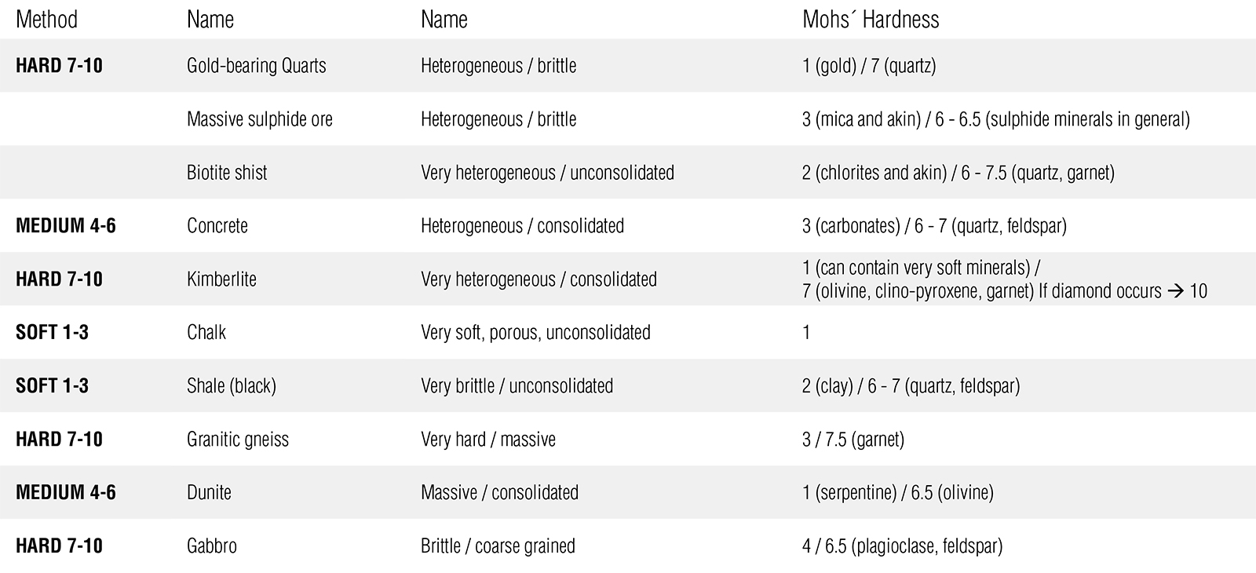Screen dimensions: 1256x573
Task: Select the Chalk name cell
Action: click(206, 333)
